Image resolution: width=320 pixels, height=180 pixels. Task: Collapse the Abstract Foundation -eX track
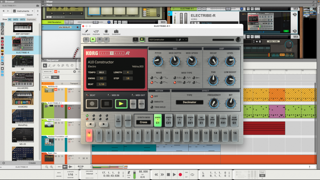(43, 137)
